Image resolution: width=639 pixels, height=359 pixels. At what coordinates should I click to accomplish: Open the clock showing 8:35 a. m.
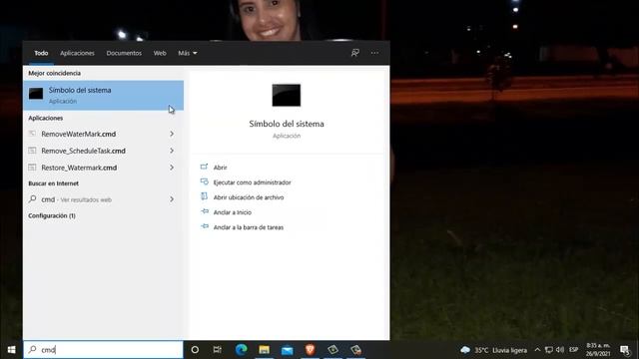pos(598,350)
